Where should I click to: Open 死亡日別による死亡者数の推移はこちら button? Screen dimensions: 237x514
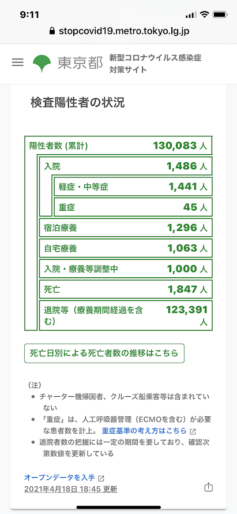click(104, 353)
